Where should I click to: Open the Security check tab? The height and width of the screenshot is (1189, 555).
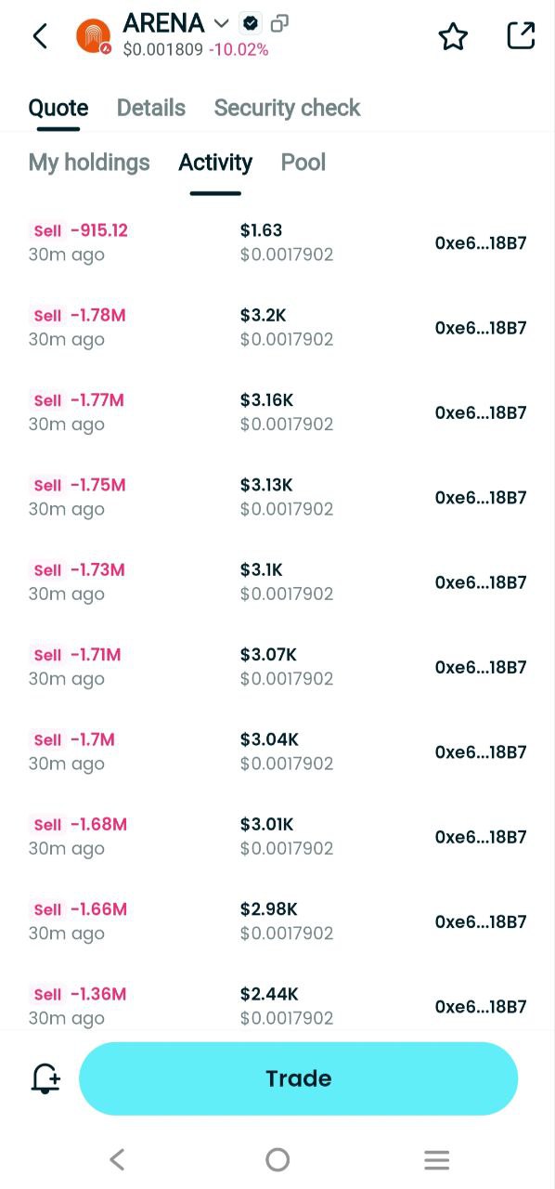287,108
